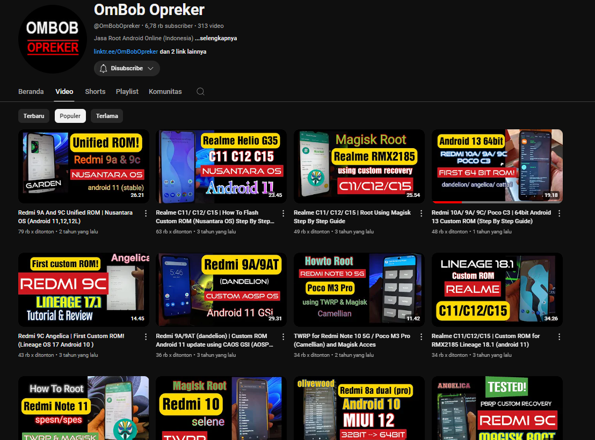Image resolution: width=595 pixels, height=440 pixels.
Task: Open title Redmi 10A 64bit Android 13 Custom ROM
Action: pyautogui.click(x=491, y=217)
